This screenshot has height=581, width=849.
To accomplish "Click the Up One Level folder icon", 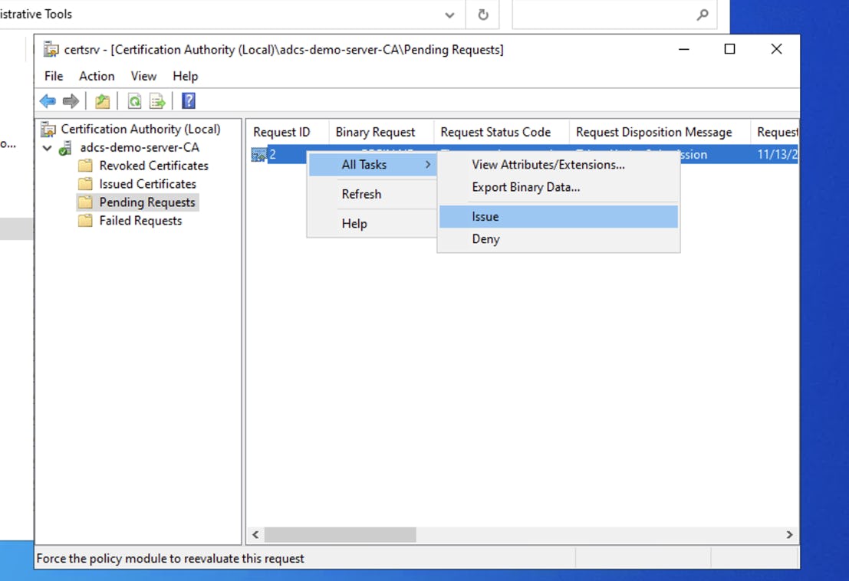I will point(102,100).
